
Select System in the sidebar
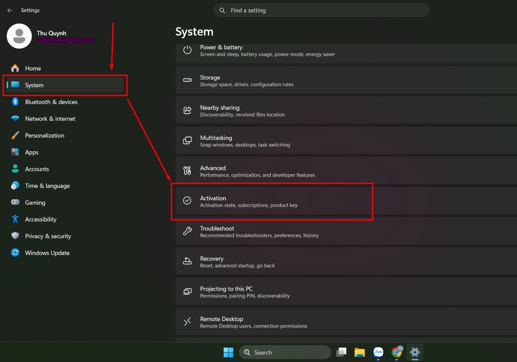[65, 85]
